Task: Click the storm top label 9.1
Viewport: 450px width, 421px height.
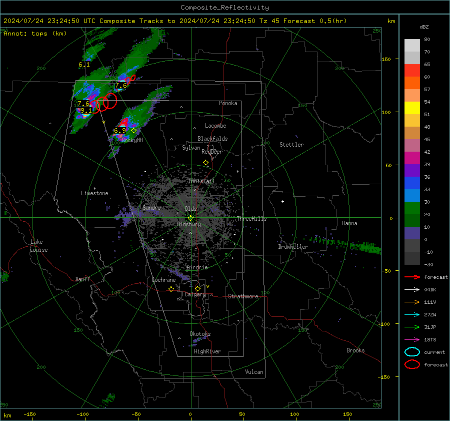Action: pyautogui.click(x=86, y=111)
